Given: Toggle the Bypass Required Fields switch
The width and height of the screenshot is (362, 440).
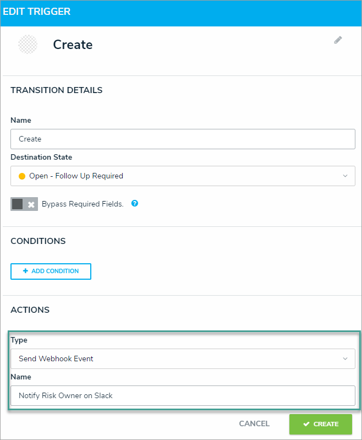Looking at the screenshot, I should (x=24, y=204).
